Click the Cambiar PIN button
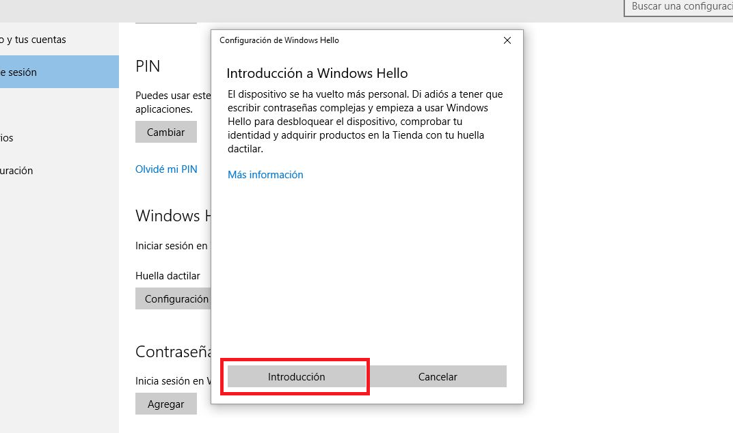Viewport: 733px width, 433px height. coord(166,132)
